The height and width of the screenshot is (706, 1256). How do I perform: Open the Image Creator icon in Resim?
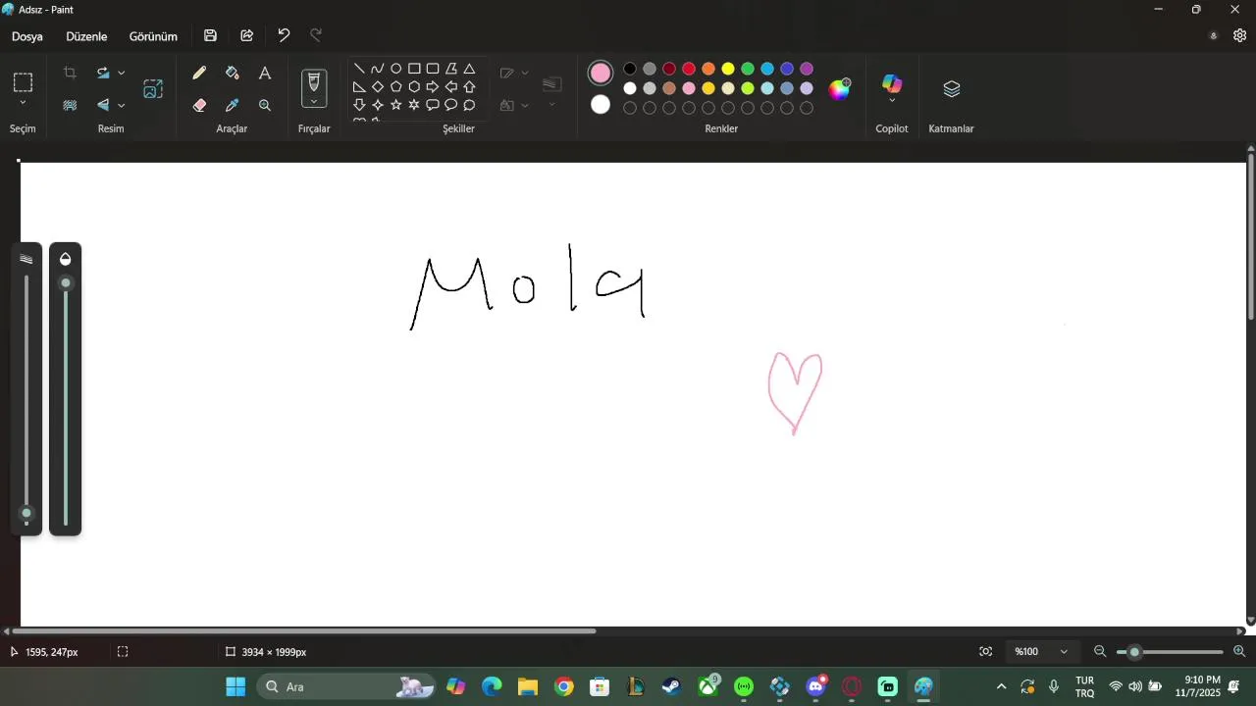tap(153, 89)
